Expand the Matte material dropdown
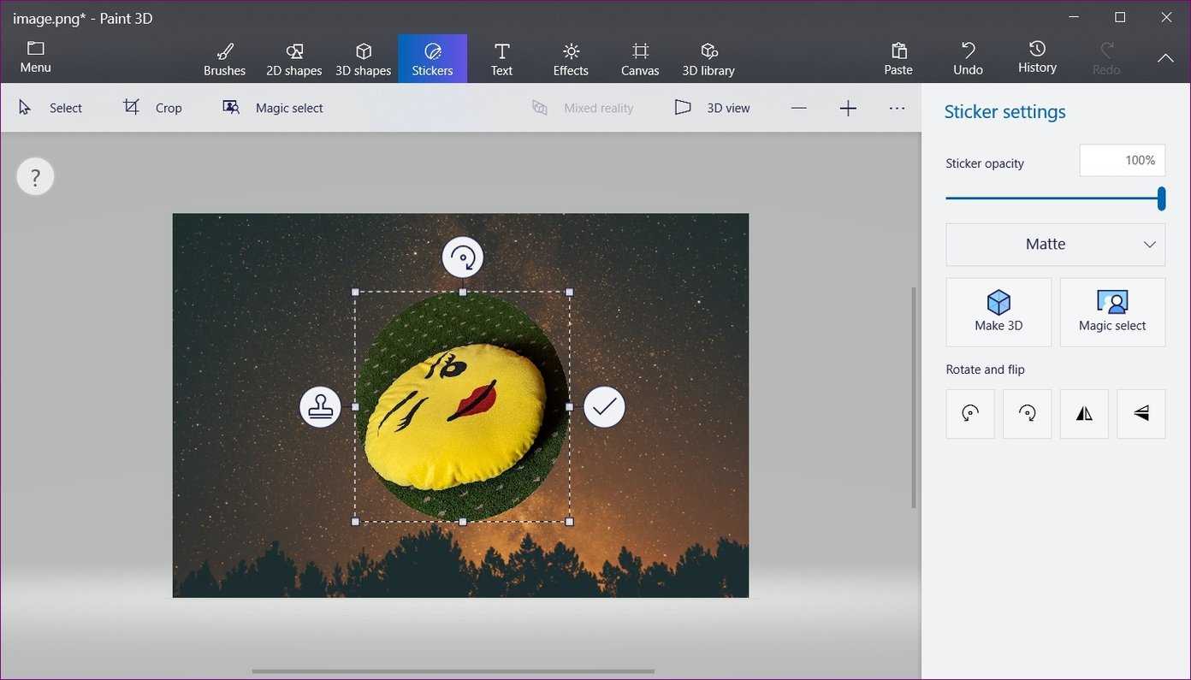Image resolution: width=1191 pixels, height=680 pixels. (1055, 245)
